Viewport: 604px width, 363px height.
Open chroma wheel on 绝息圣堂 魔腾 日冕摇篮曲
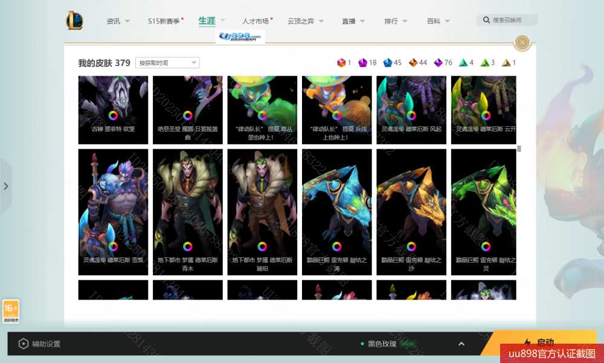pyautogui.click(x=188, y=115)
